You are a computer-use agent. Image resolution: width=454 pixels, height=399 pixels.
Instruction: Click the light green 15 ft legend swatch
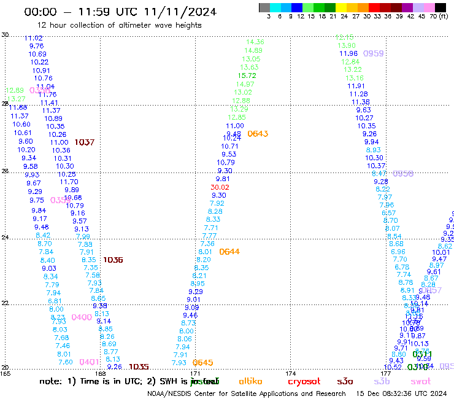pos(309,7)
